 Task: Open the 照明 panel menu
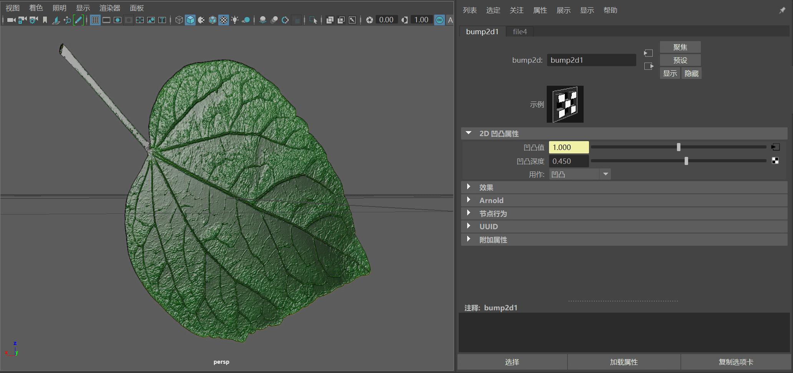(60, 8)
